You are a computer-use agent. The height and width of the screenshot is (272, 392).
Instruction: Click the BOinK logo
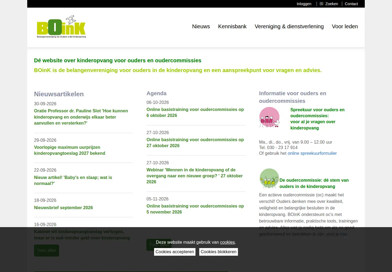coord(61,27)
